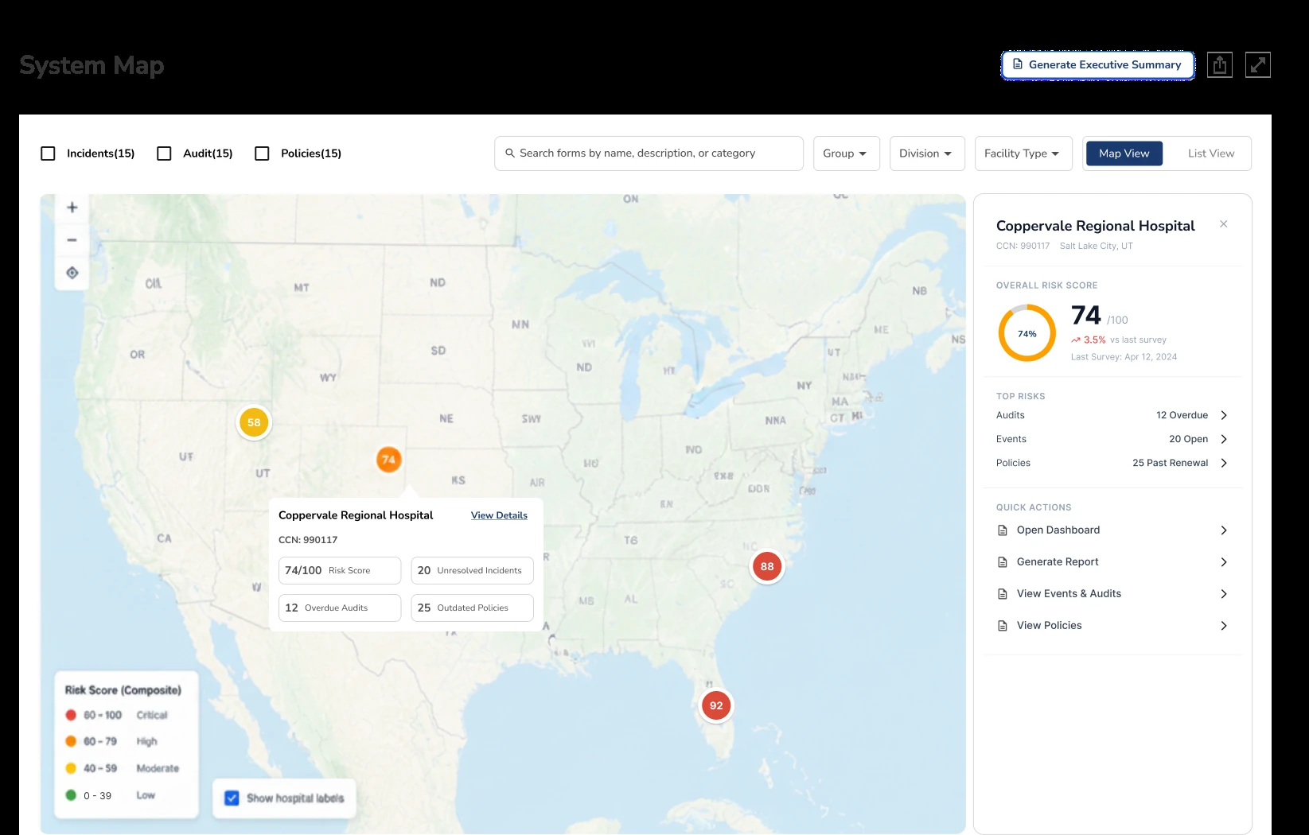
Task: Select the red 92 risk marker in Florida
Action: tap(716, 705)
